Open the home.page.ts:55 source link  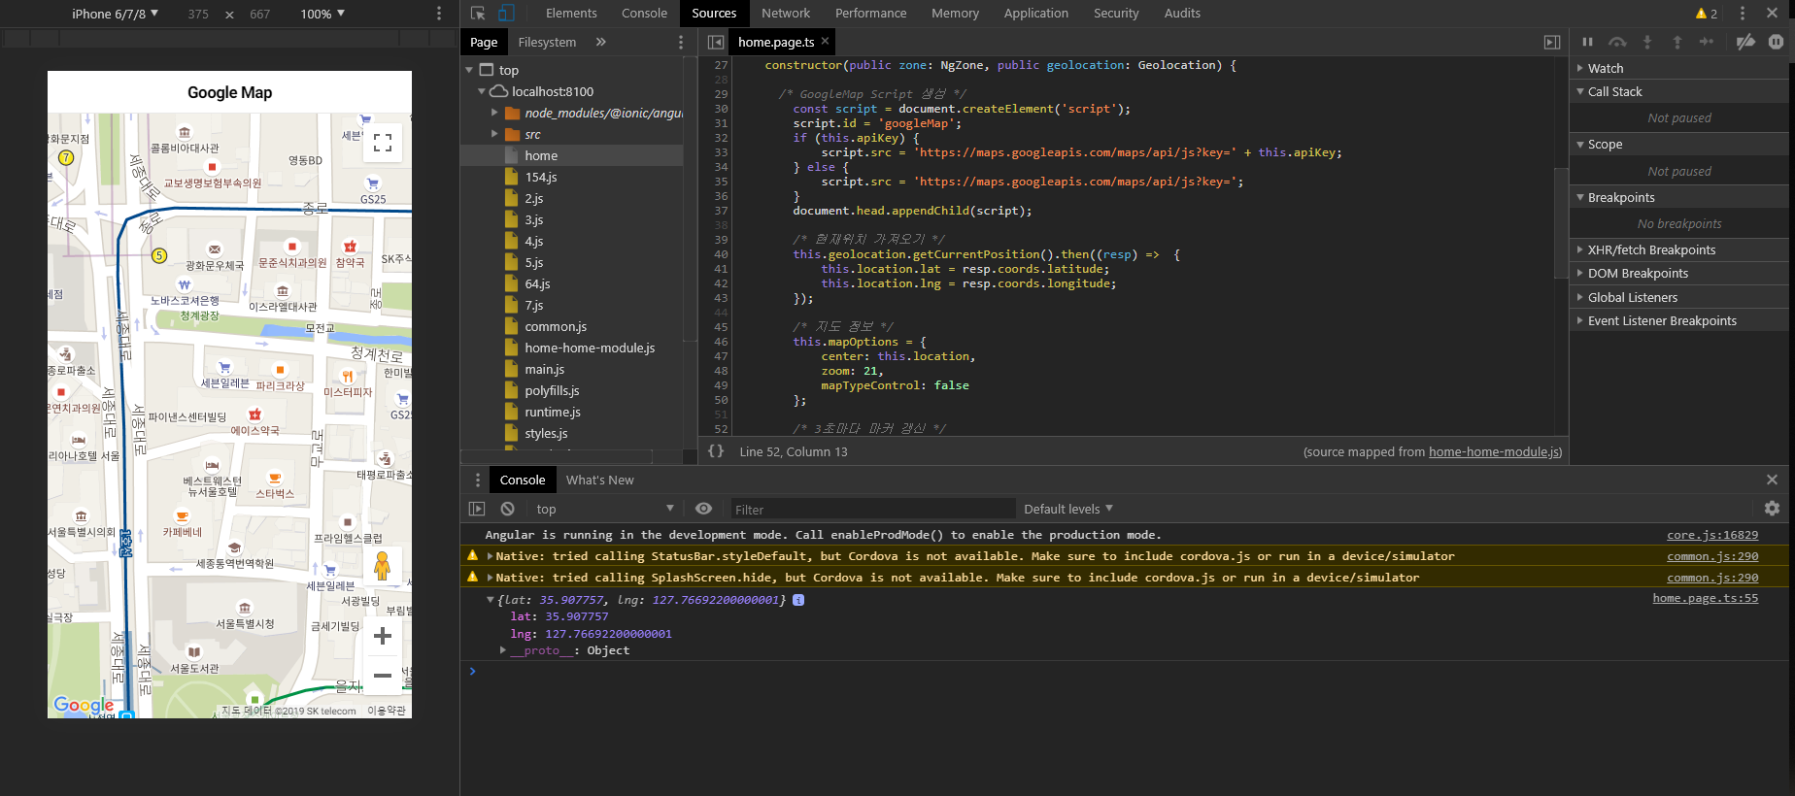click(1706, 598)
